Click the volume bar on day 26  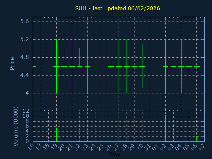[x=111, y=137]
